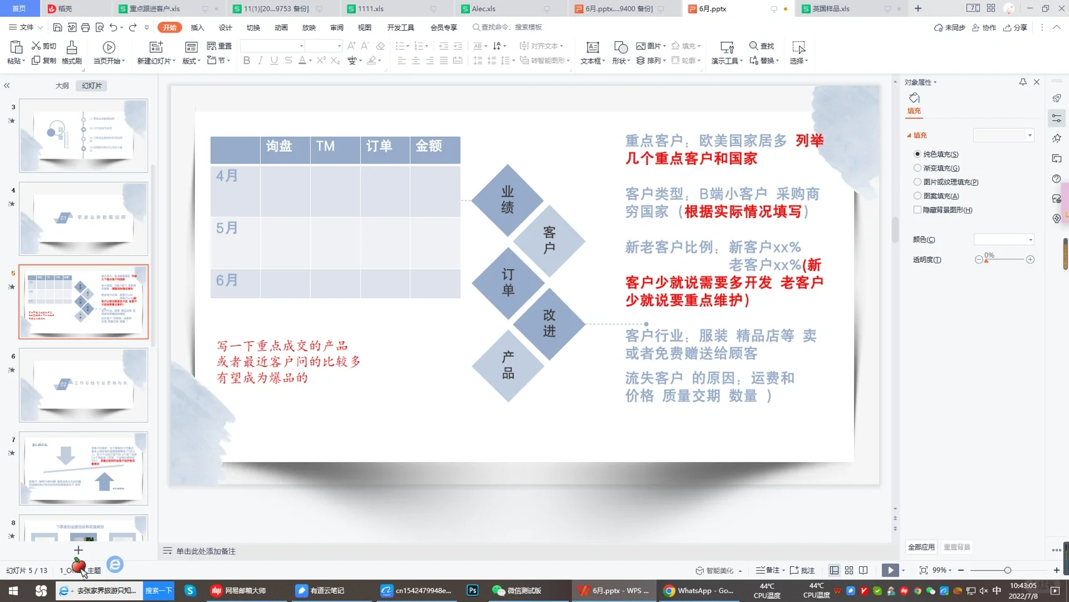Image resolution: width=1069 pixels, height=602 pixels.
Task: Click the Paste (粘贴) clipboard icon
Action: 16,48
